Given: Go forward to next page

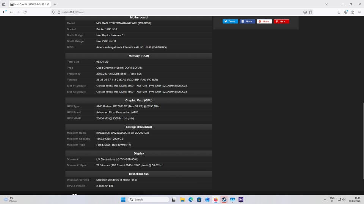Looking at the screenshot, I should (18, 12).
